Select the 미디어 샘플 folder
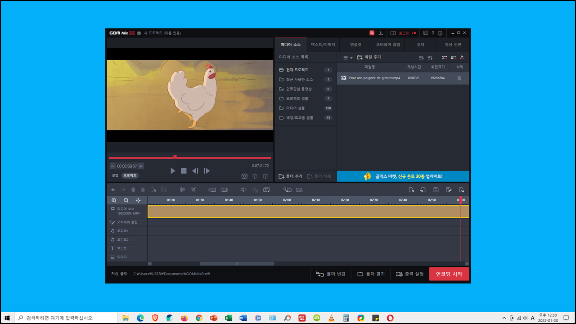The width and height of the screenshot is (576, 324). [x=306, y=108]
